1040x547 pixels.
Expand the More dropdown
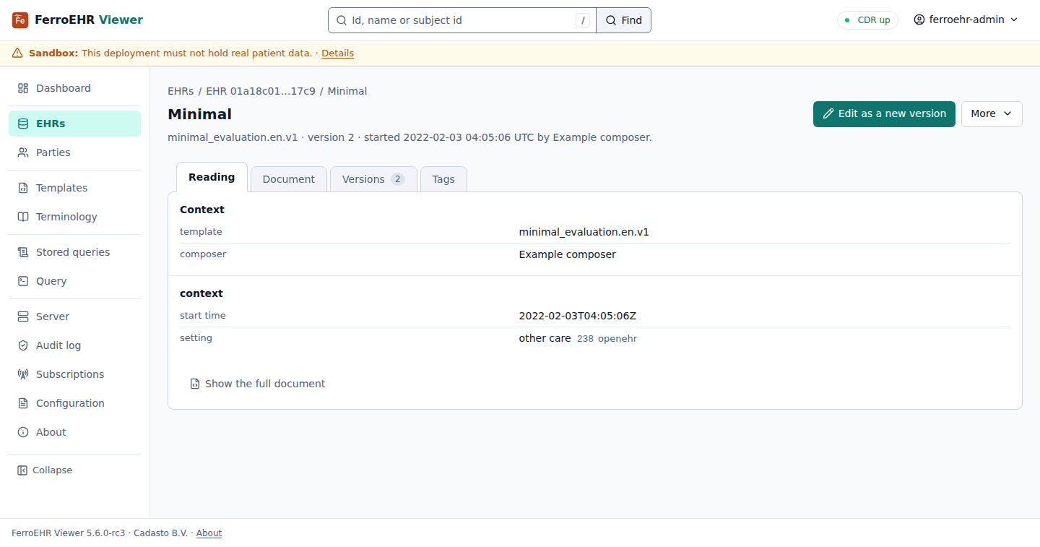992,114
